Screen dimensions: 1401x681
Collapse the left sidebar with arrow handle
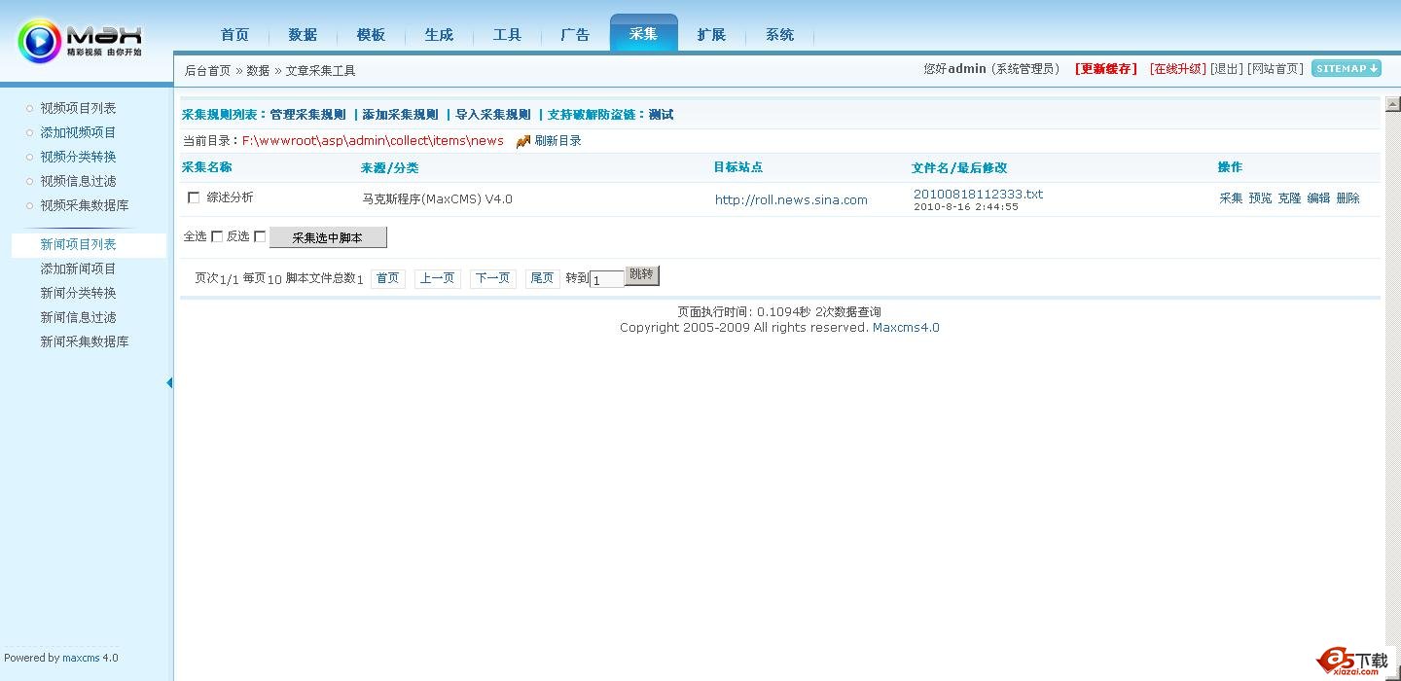pos(169,382)
